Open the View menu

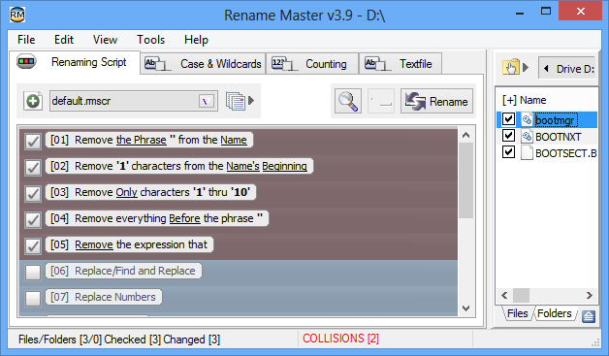(105, 40)
